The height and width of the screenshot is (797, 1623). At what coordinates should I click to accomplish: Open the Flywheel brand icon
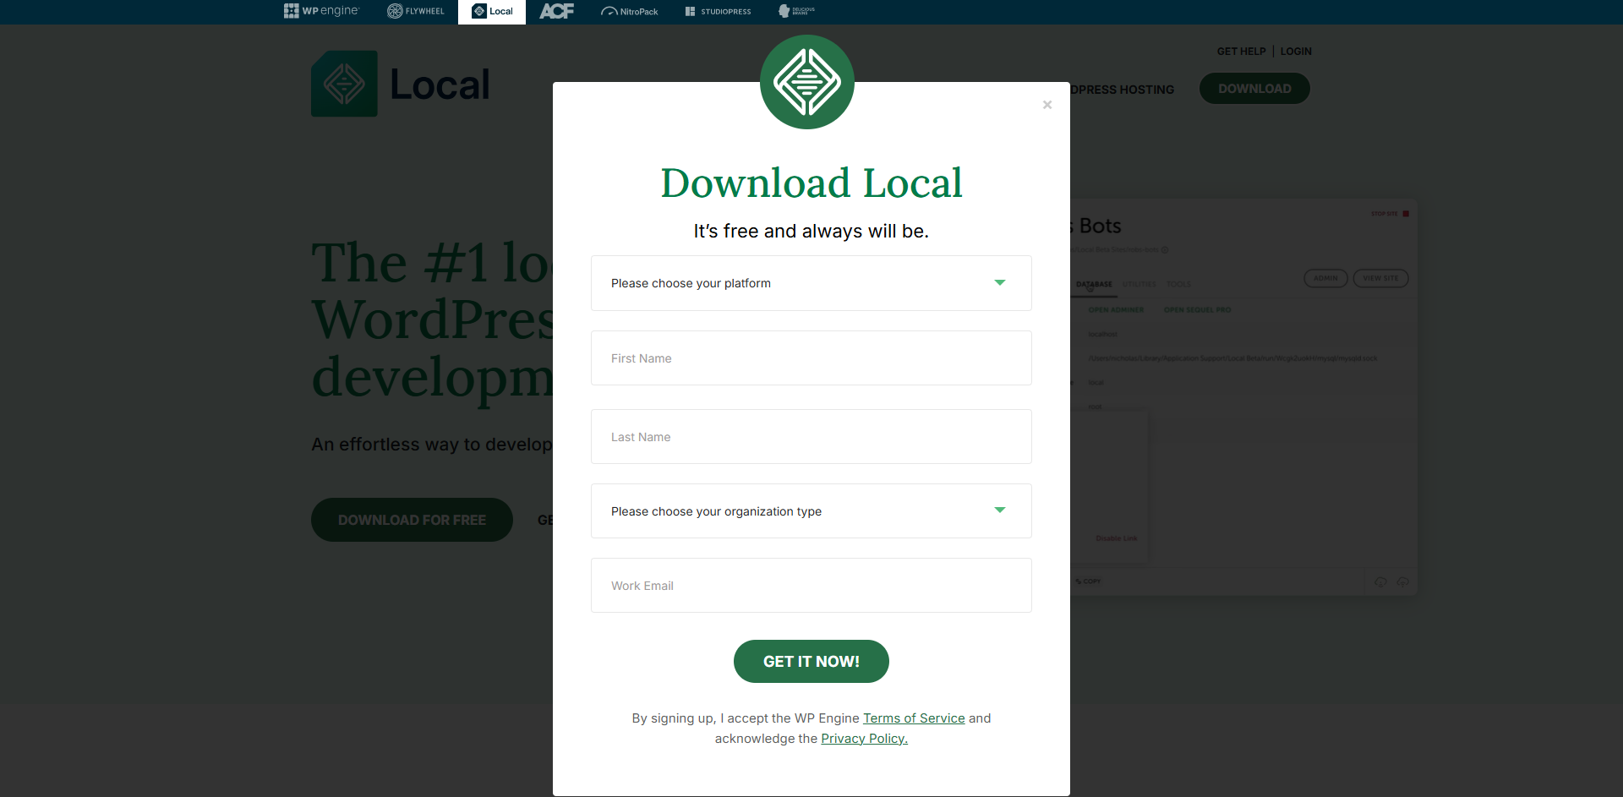pos(394,11)
